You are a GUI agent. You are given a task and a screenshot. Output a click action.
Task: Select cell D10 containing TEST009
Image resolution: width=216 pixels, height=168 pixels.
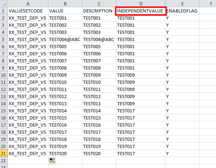coord(141,75)
